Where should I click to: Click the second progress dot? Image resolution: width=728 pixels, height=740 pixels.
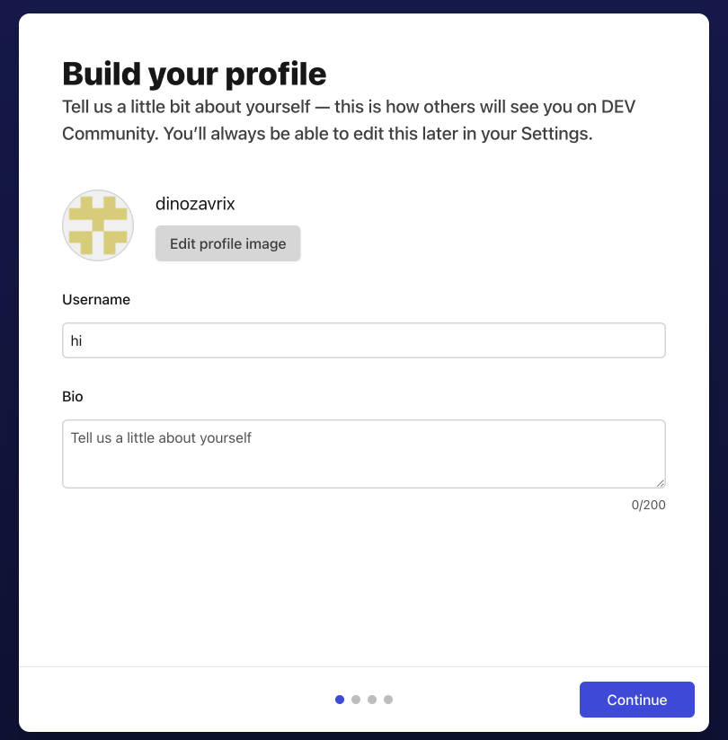pos(356,699)
